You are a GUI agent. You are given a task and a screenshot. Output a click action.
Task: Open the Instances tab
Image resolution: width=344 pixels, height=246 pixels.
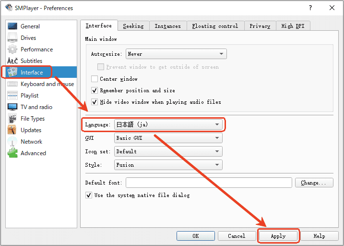point(168,26)
